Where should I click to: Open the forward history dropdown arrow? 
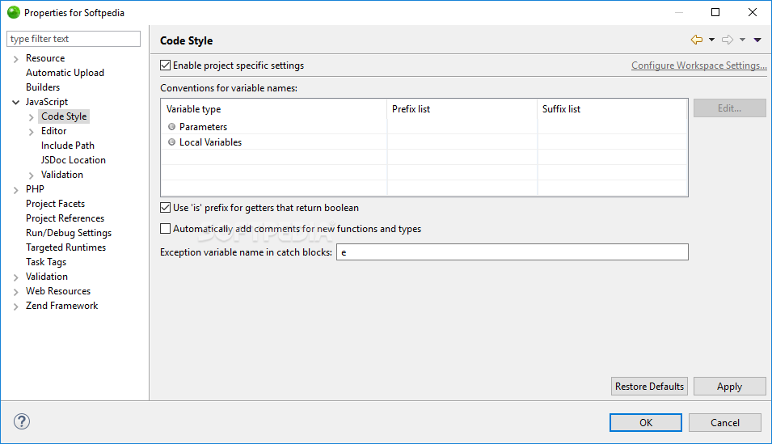742,40
